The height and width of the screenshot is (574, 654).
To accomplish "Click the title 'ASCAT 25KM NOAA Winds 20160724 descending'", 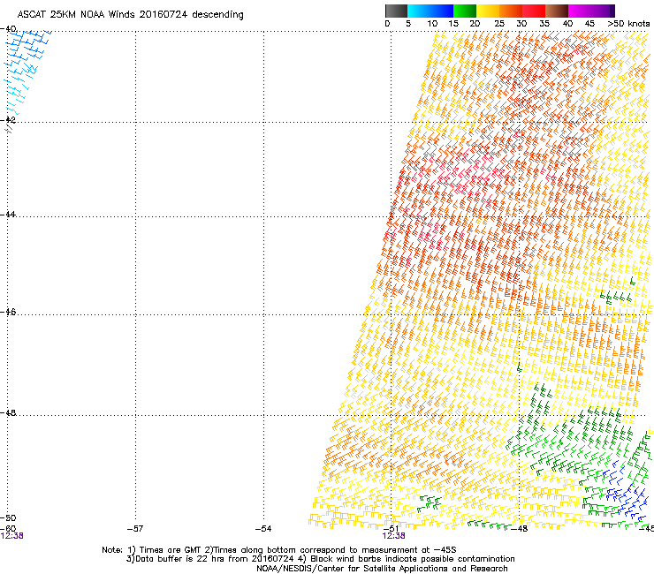I will click(x=130, y=15).
